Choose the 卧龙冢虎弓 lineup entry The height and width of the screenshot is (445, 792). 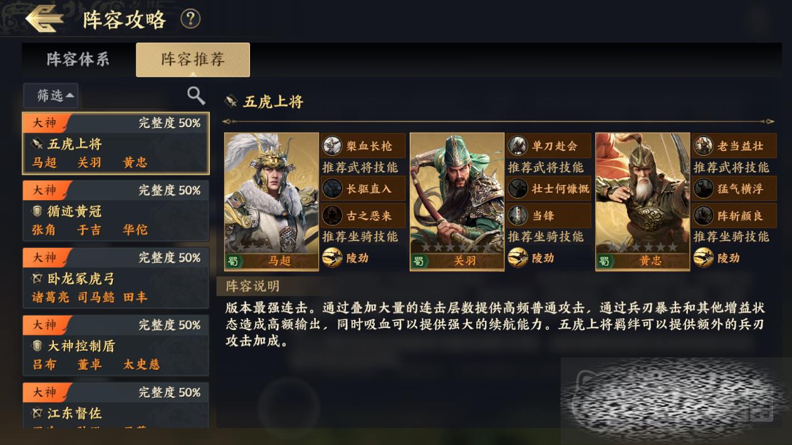pyautogui.click(x=116, y=278)
